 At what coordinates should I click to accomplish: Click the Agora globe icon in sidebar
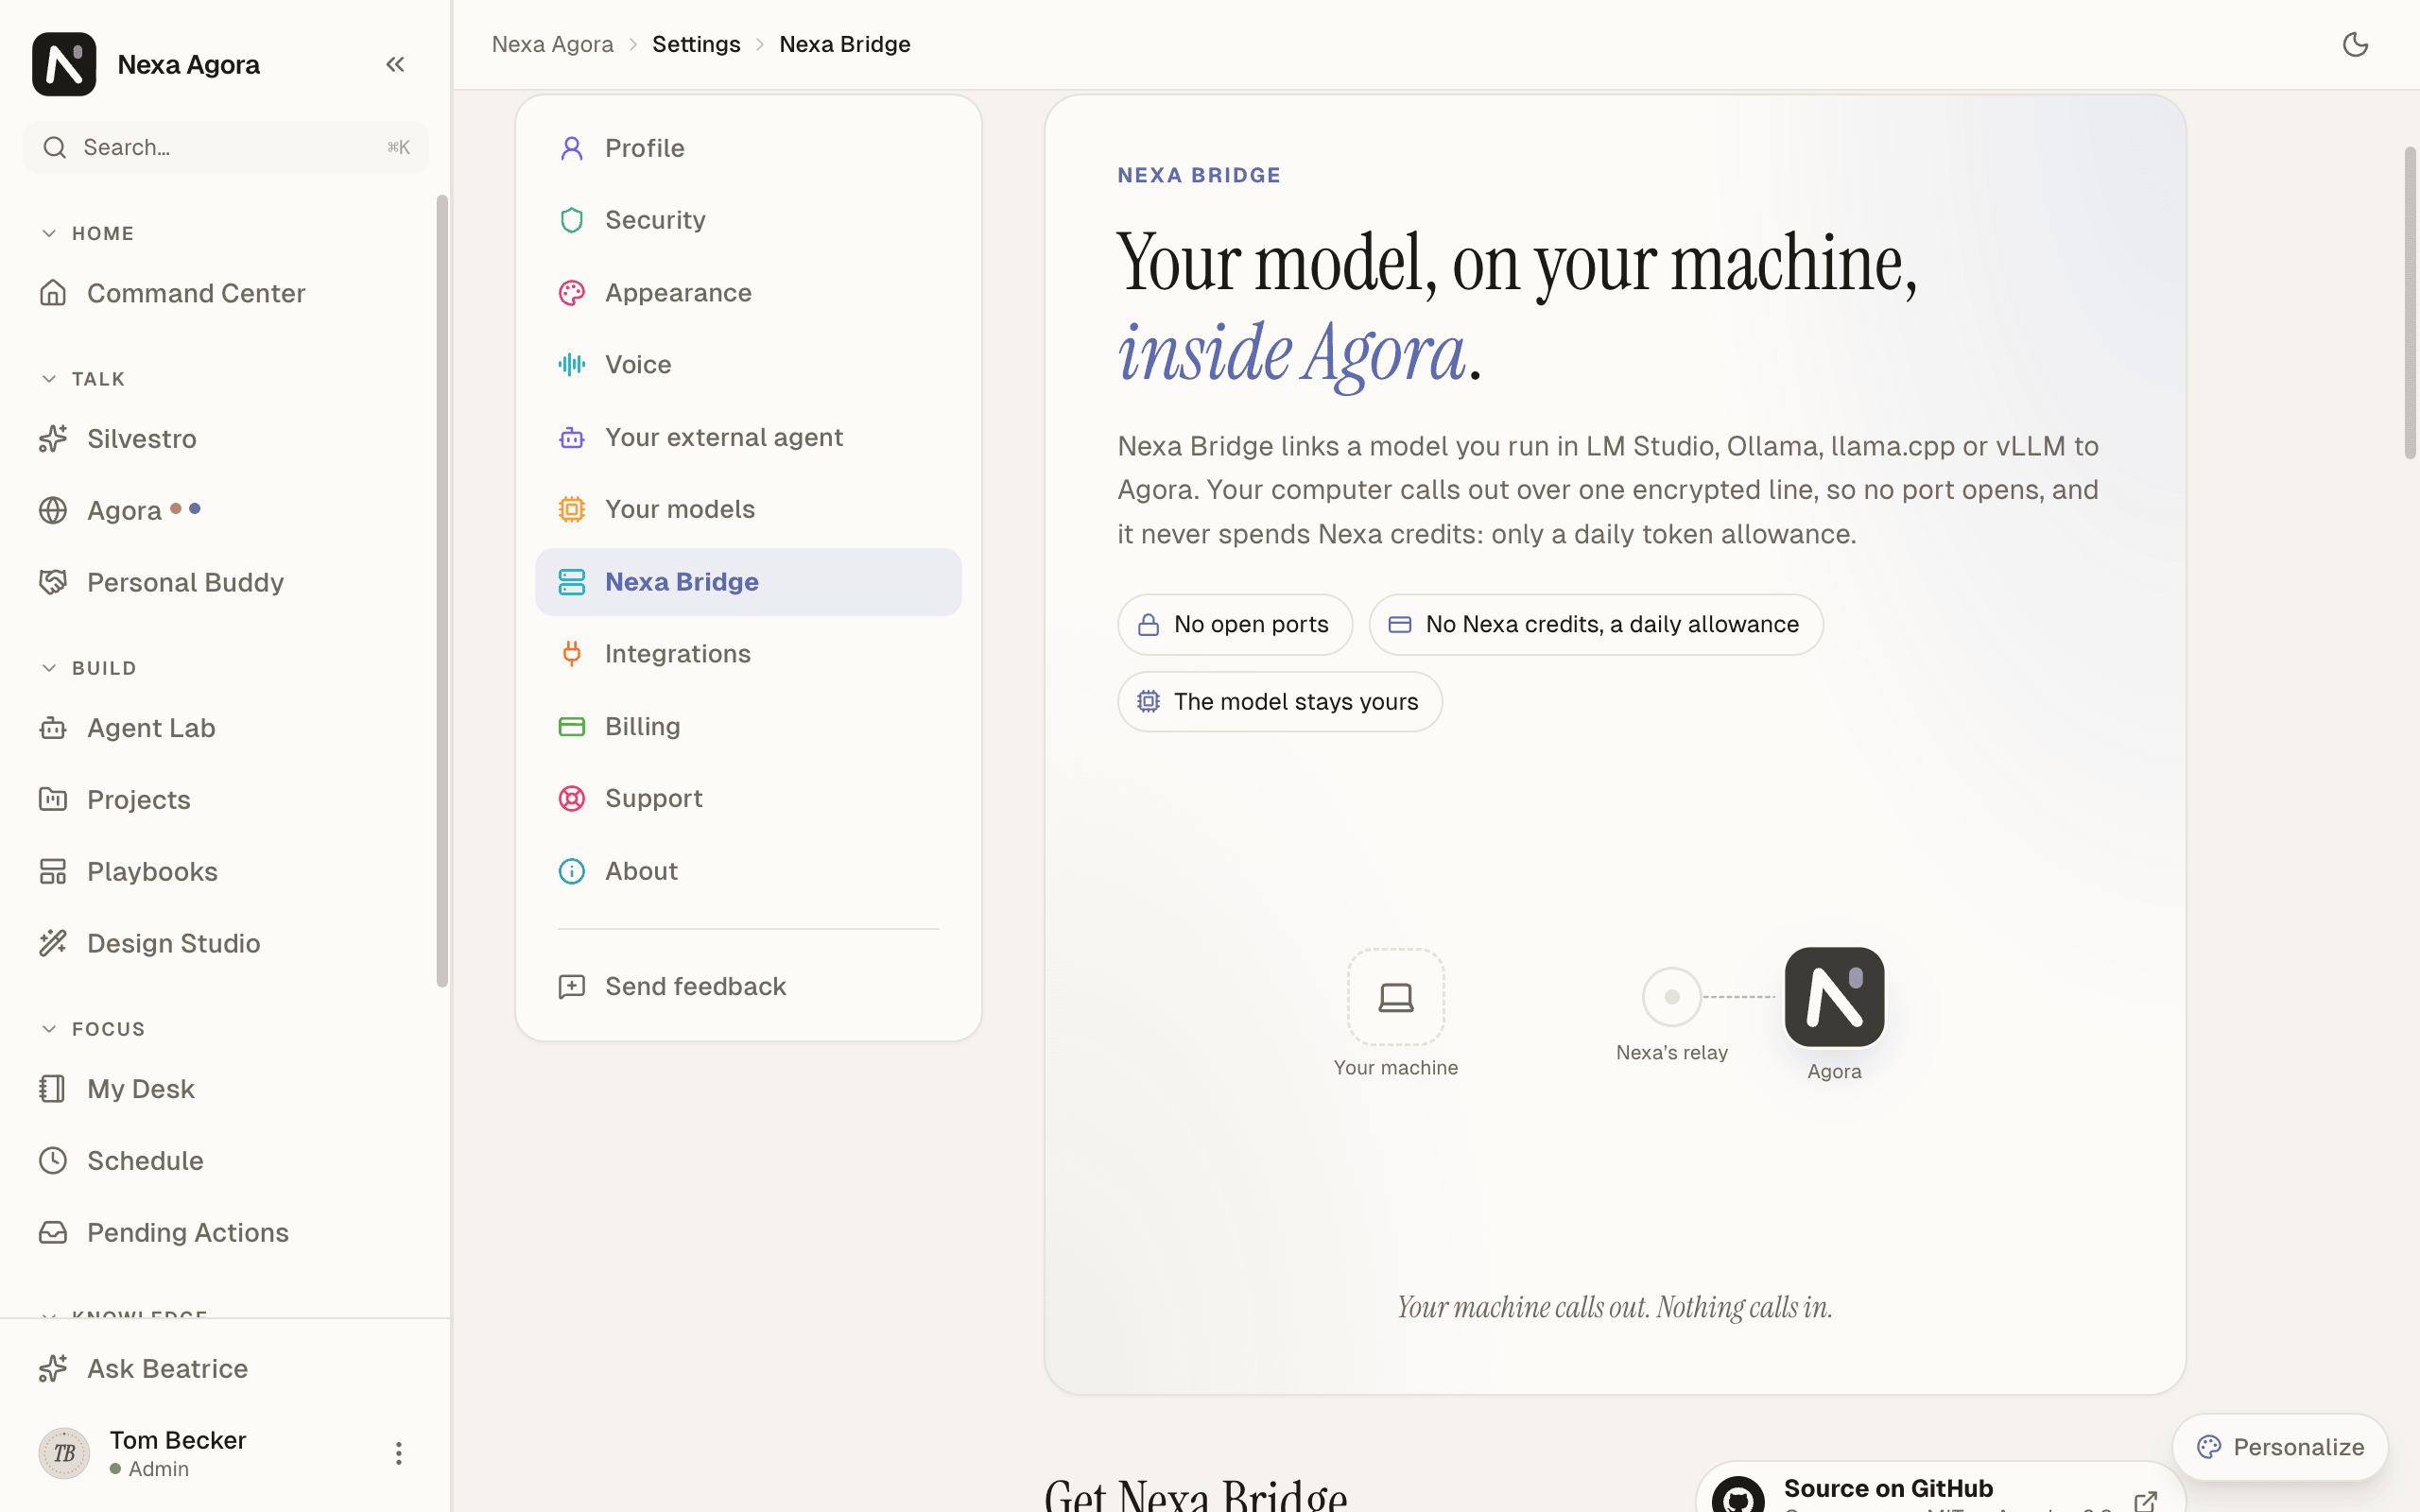coord(53,510)
